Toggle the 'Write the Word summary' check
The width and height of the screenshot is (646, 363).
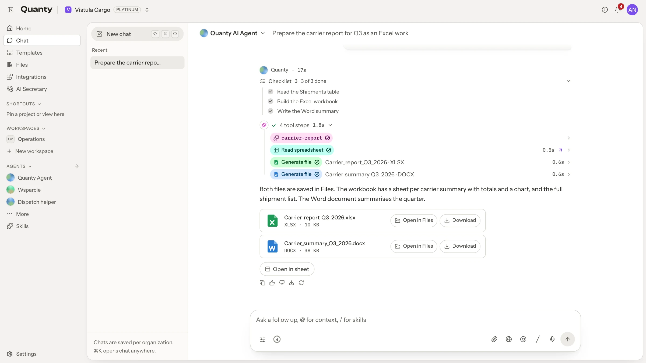click(271, 111)
